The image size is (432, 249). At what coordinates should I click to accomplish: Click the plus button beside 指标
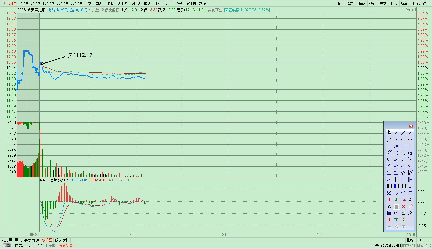pos(420,240)
